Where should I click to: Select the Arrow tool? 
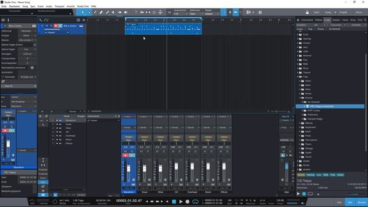tap(83, 12)
